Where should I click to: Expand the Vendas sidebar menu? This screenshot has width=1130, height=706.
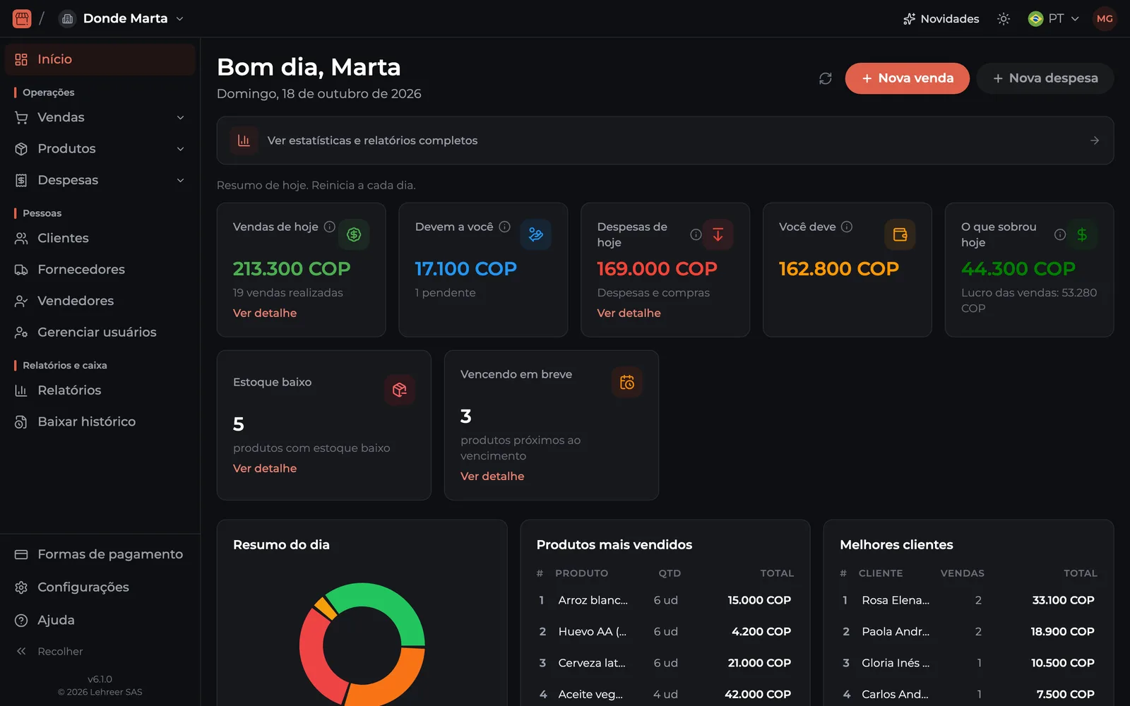[x=100, y=117]
